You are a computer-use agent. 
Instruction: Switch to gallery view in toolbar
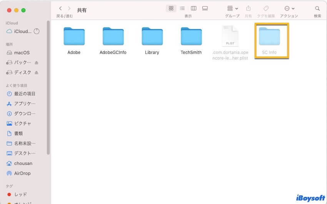pos(205,8)
